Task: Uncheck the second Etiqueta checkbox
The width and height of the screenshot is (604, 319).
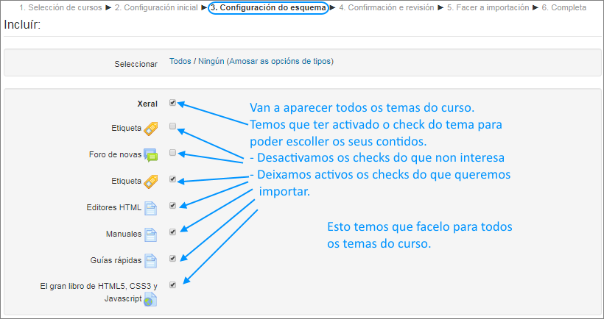Action: coord(172,179)
